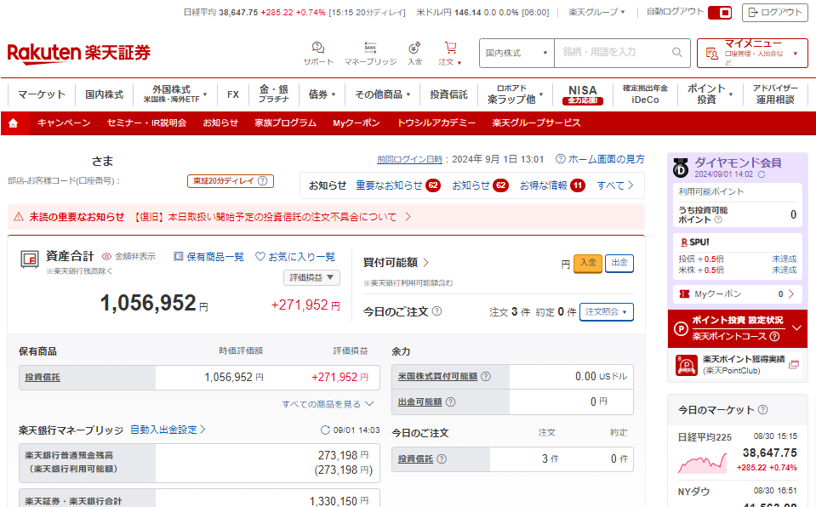This screenshot has width=816, height=507.
Task: Expand すべての商品を見る
Action: coord(328,404)
